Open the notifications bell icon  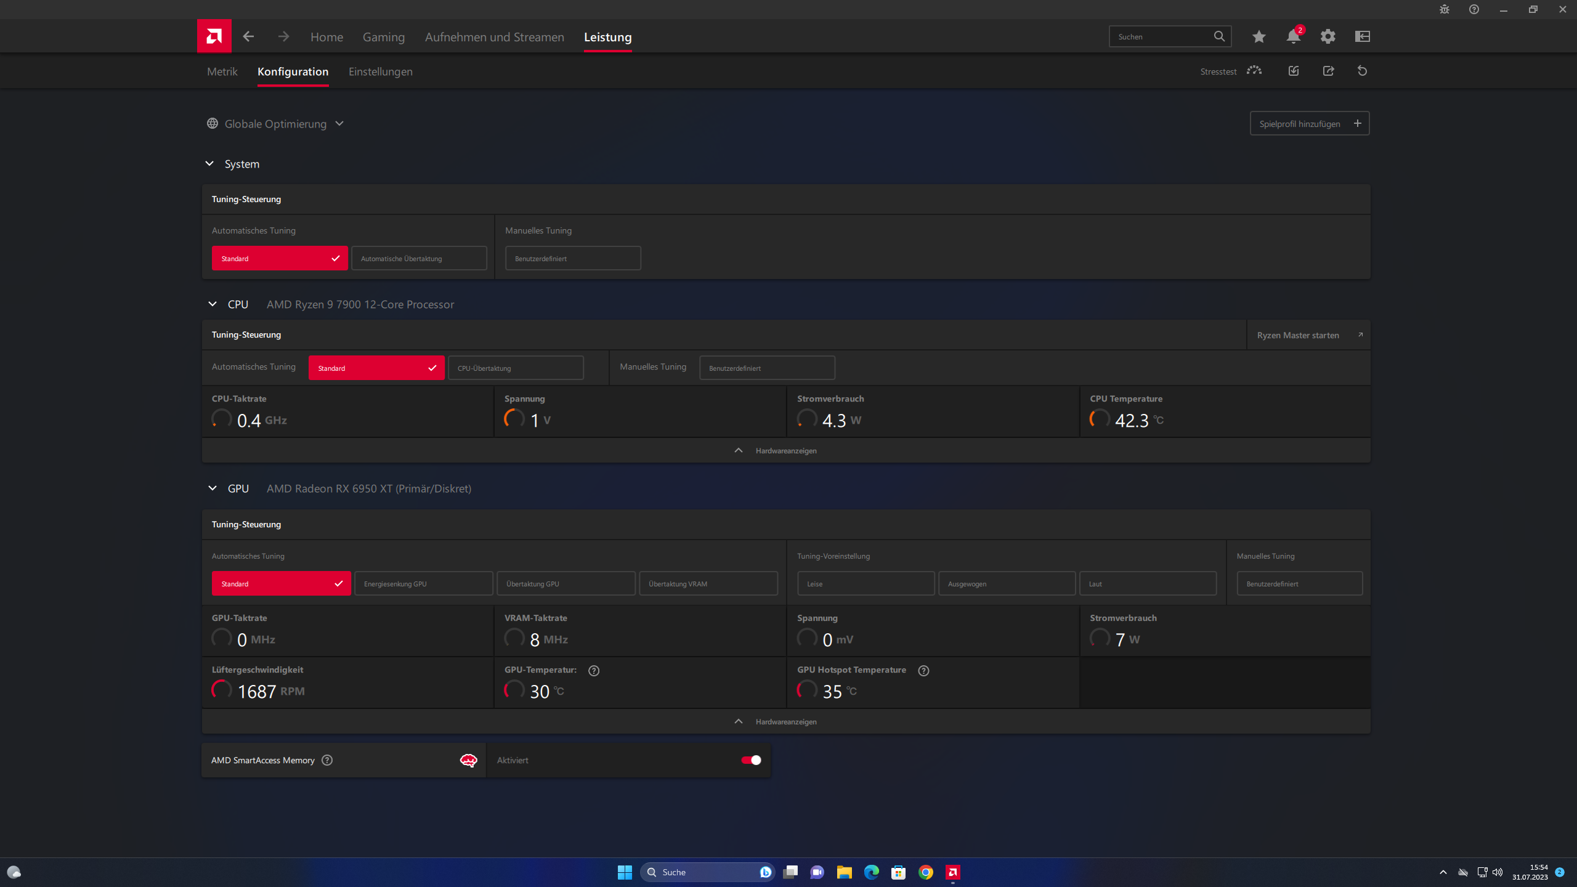[x=1293, y=37]
